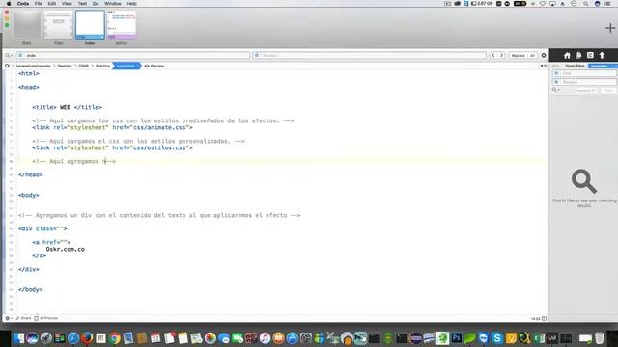The width and height of the screenshot is (618, 347).
Task: Open status bar gear action menu
Action: tap(8, 318)
